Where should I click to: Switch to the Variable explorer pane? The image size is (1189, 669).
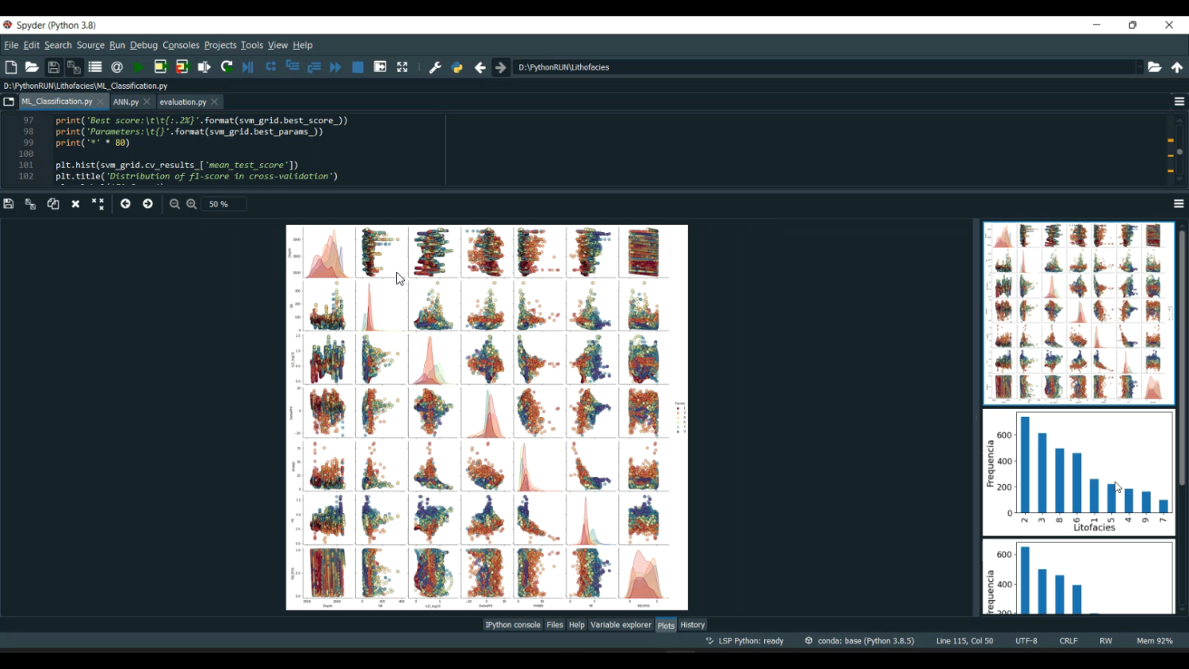[x=621, y=625]
